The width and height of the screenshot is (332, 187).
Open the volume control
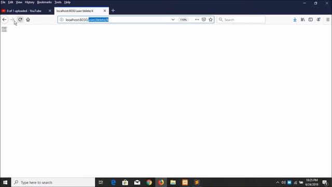tap(283, 182)
